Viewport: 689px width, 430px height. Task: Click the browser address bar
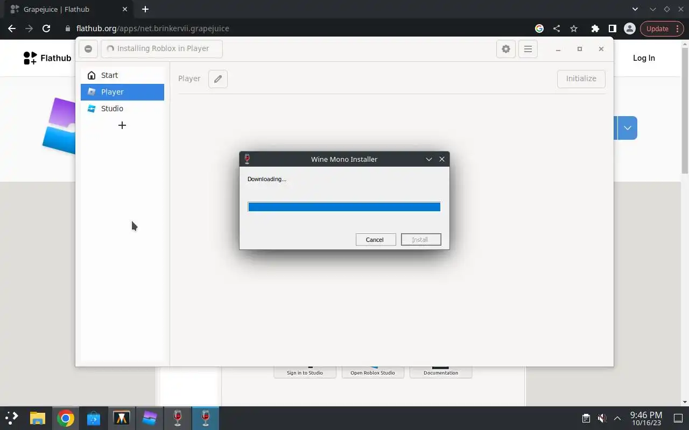296,28
